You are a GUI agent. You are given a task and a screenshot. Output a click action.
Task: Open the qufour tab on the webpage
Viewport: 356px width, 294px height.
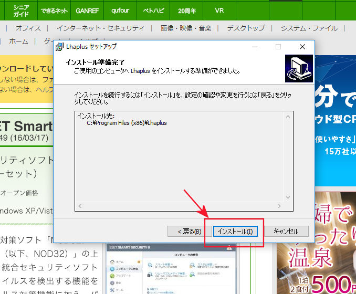[120, 10]
